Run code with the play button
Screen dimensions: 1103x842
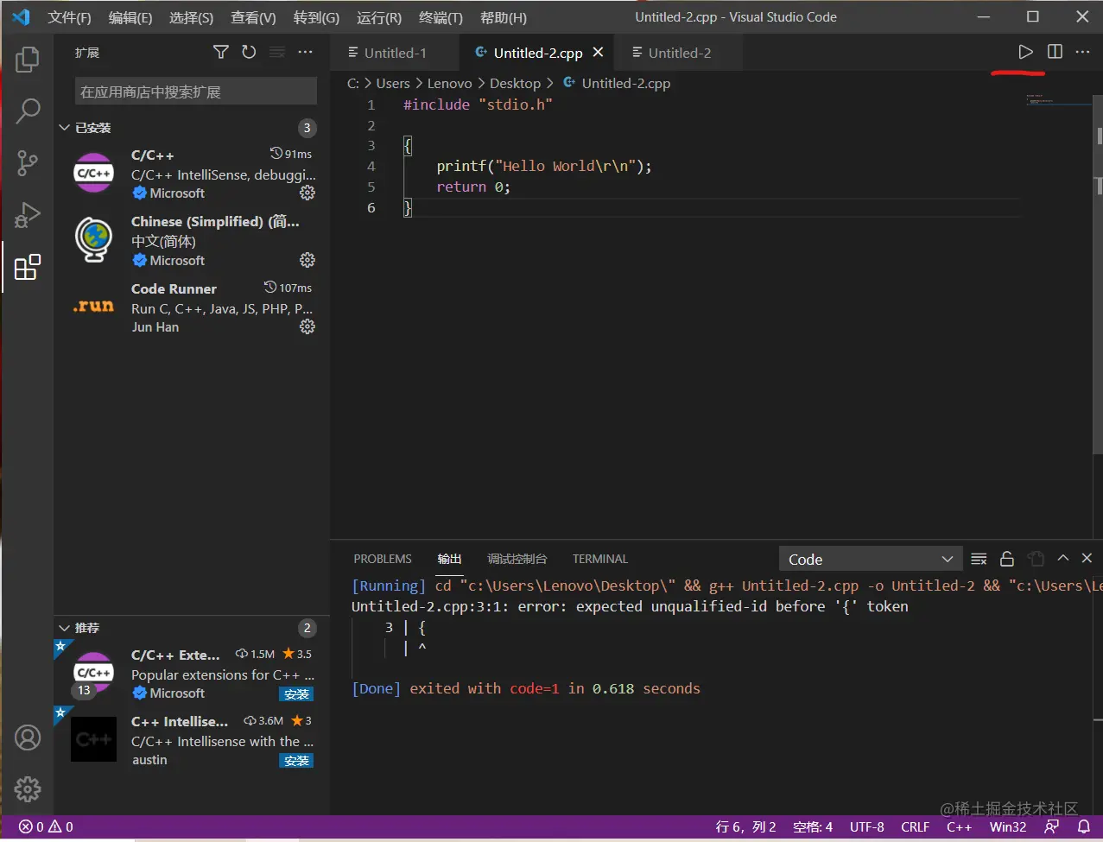pos(1025,53)
